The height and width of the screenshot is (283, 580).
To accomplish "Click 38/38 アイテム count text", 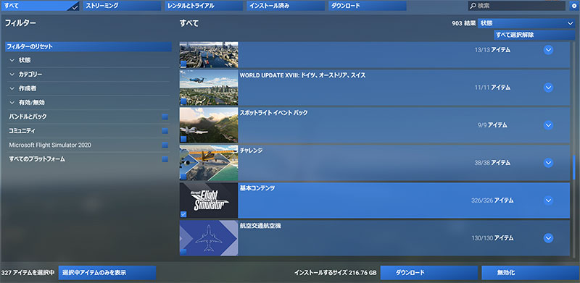I will point(492,163).
